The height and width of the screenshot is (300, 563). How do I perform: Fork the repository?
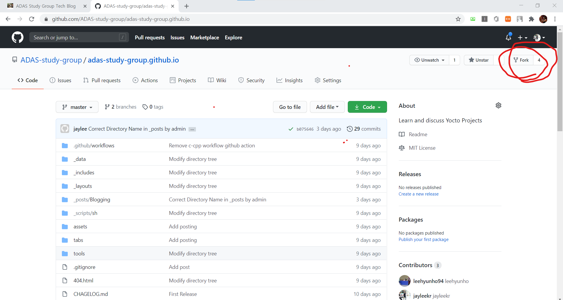[x=521, y=60]
